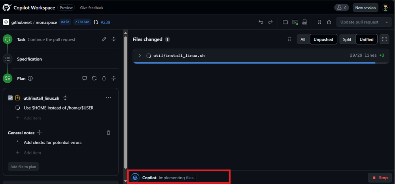
Task: Collapse the Plan section icon
Action: [113, 78]
